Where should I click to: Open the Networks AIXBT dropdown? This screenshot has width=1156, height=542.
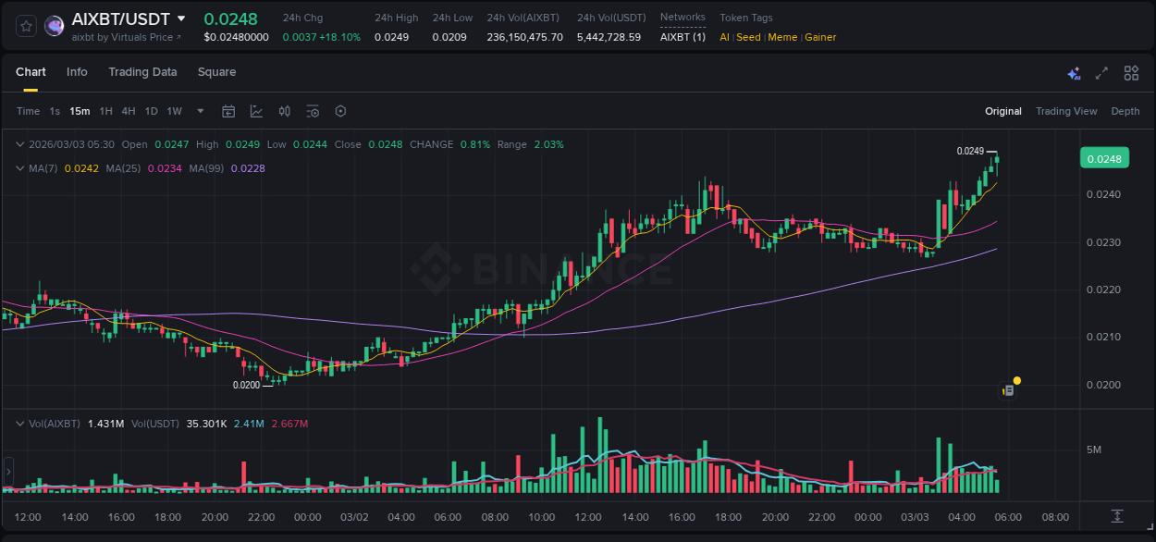[683, 37]
